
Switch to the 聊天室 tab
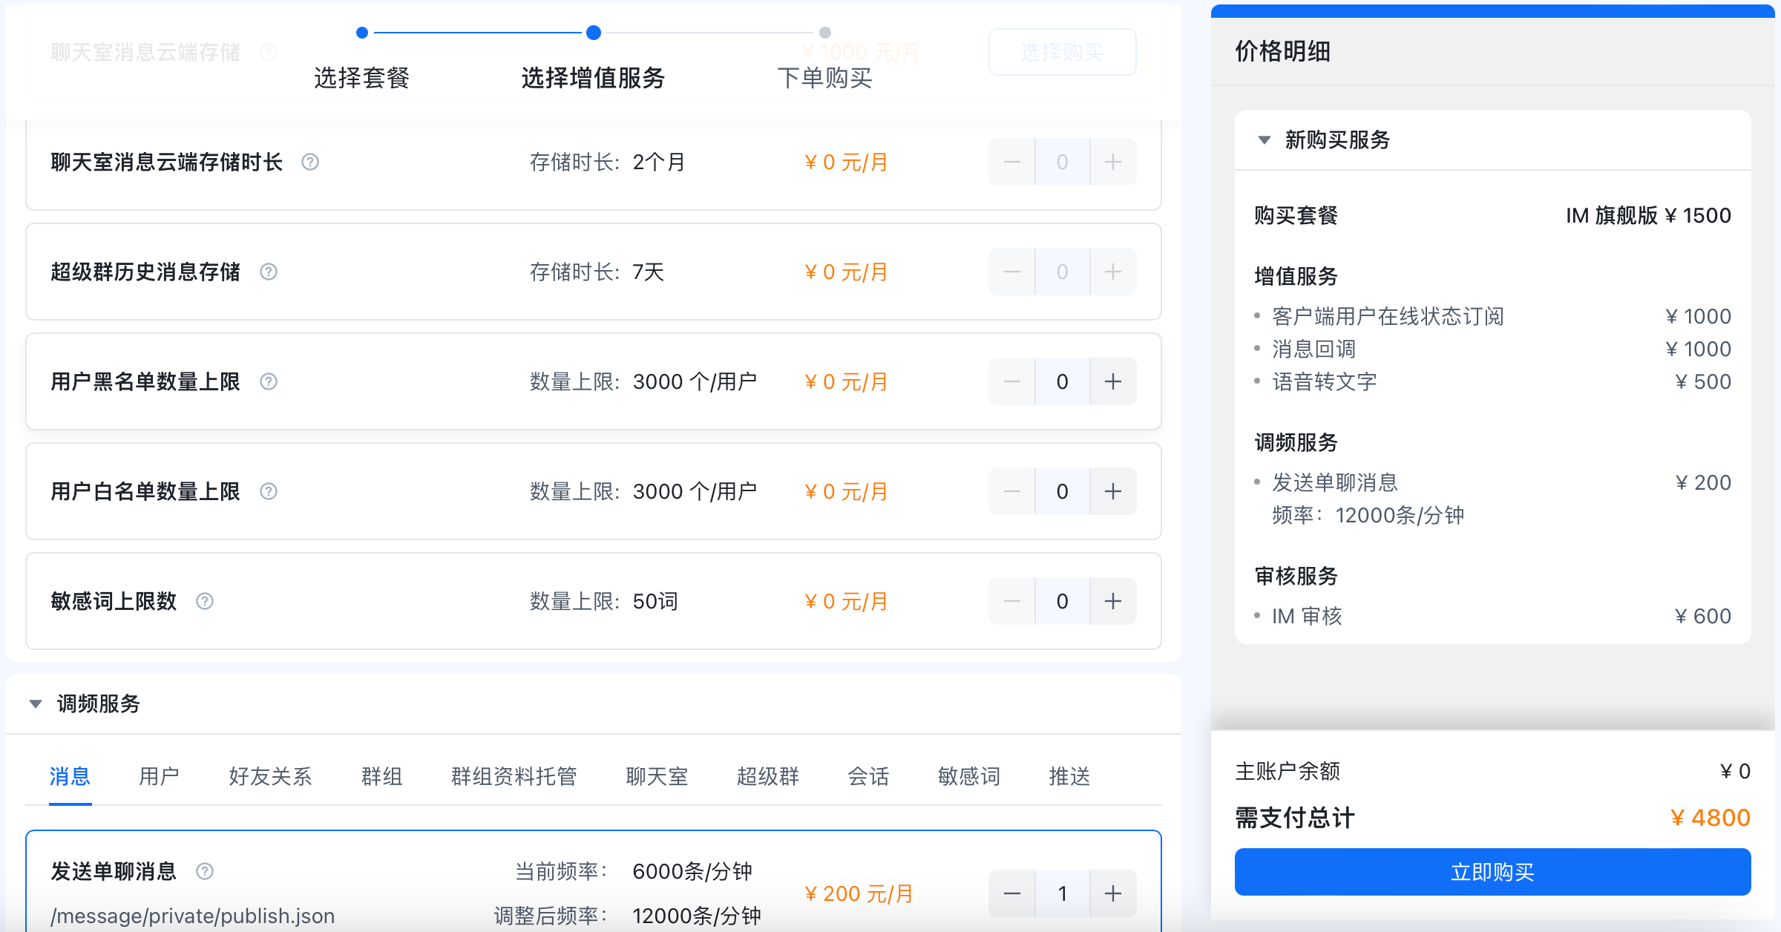click(657, 776)
